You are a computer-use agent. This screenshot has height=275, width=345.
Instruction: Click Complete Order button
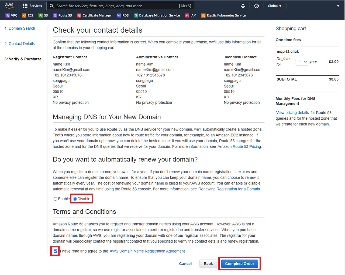pyautogui.click(x=240, y=264)
